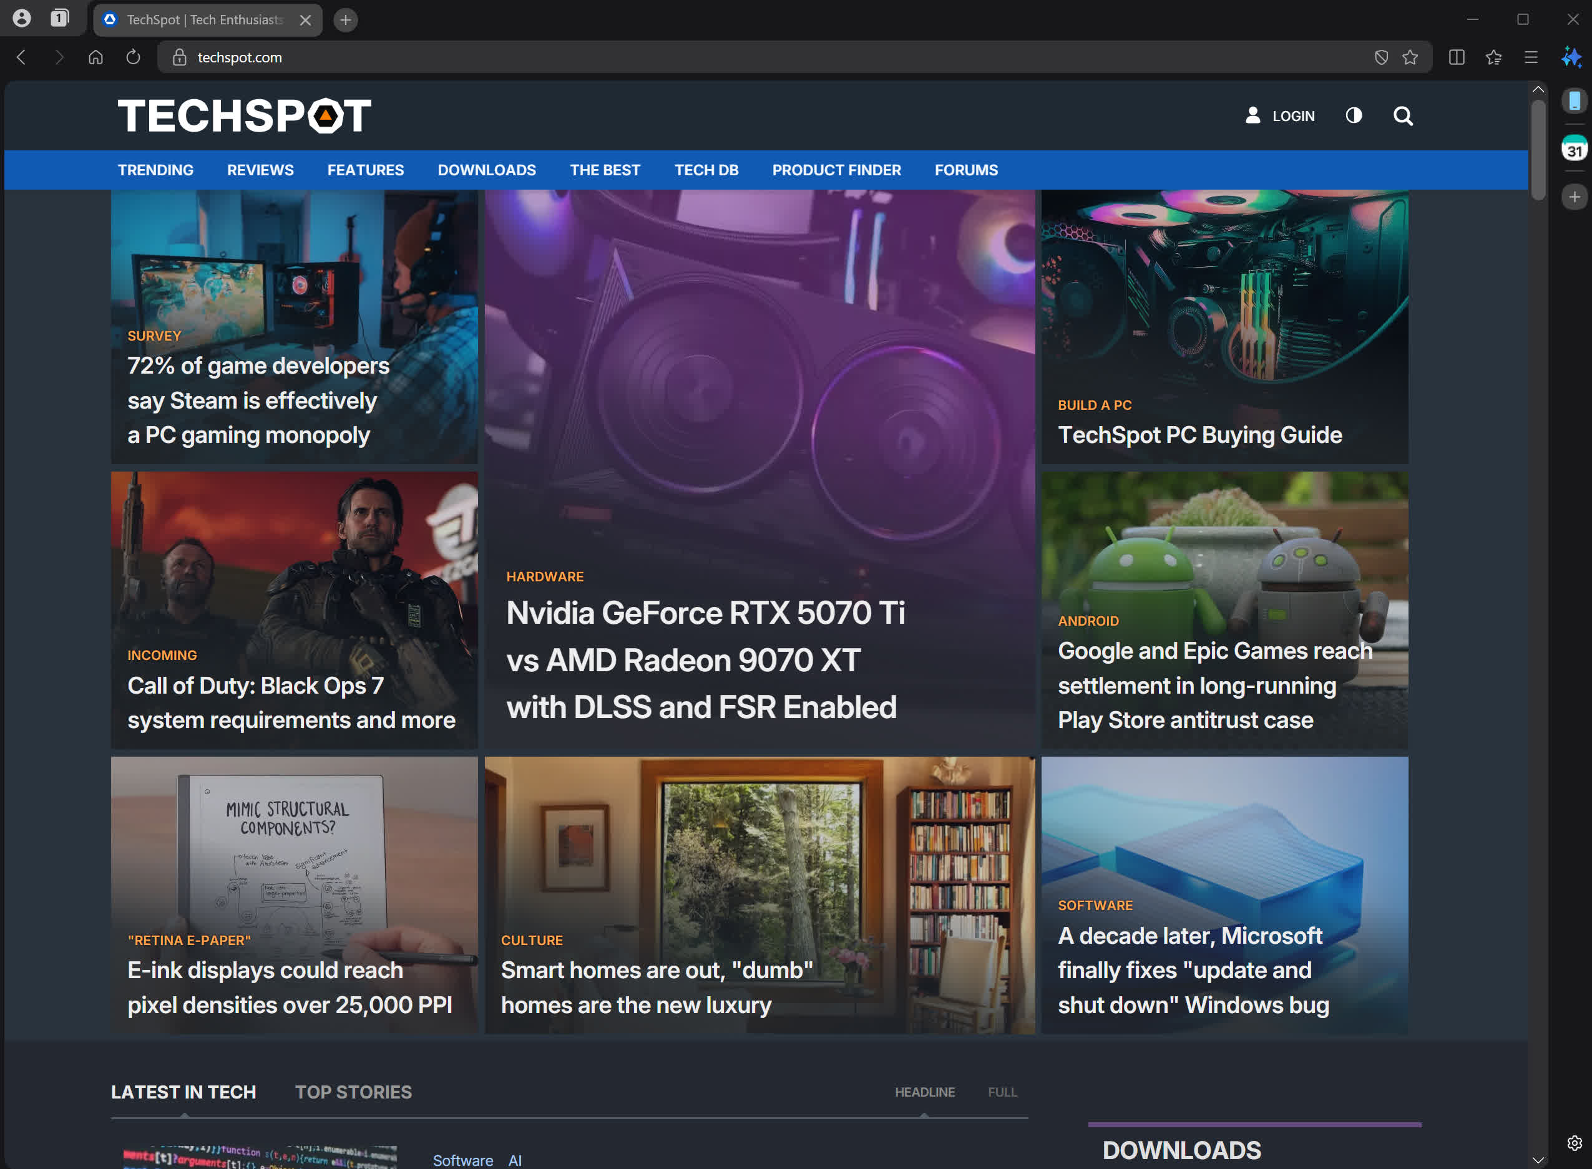
Task: Toggle the dark/light theme contrast icon
Action: (x=1353, y=115)
